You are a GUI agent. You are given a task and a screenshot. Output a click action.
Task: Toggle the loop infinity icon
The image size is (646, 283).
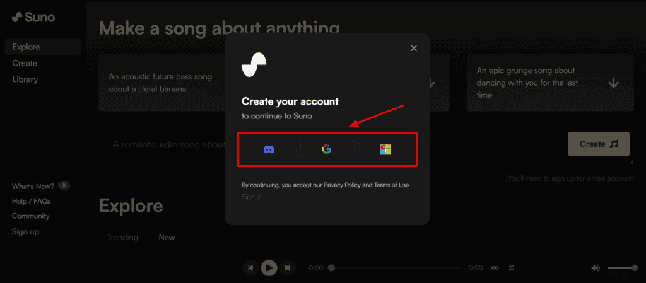(495, 268)
